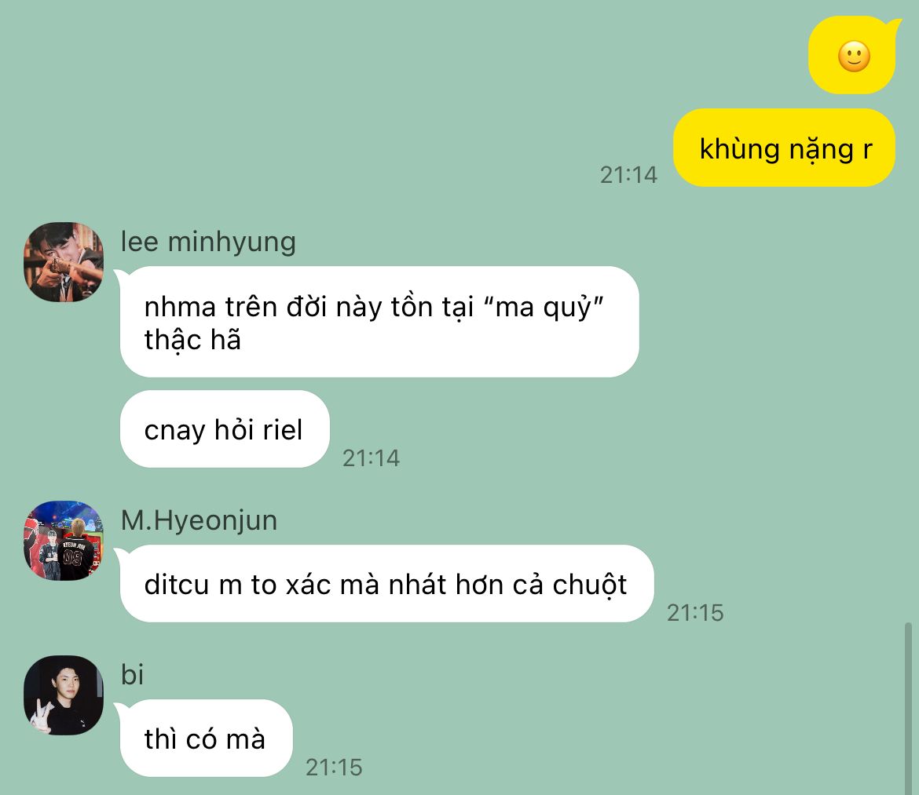Click the sender name lee minhyung
919x795 pixels.
pyautogui.click(x=208, y=241)
